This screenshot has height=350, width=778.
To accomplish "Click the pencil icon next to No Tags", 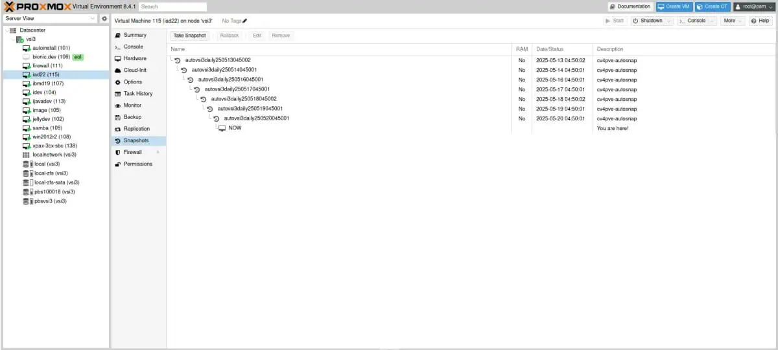I will [x=245, y=21].
